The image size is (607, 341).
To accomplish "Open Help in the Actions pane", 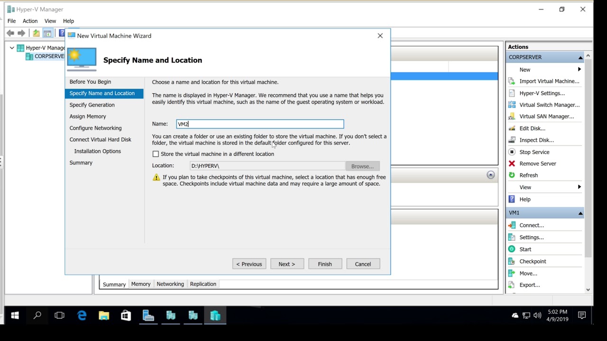I will pyautogui.click(x=524, y=199).
